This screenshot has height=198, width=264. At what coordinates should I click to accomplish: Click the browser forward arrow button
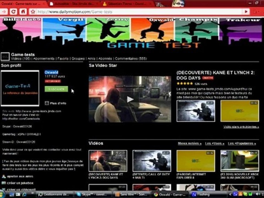tap(4, 12)
